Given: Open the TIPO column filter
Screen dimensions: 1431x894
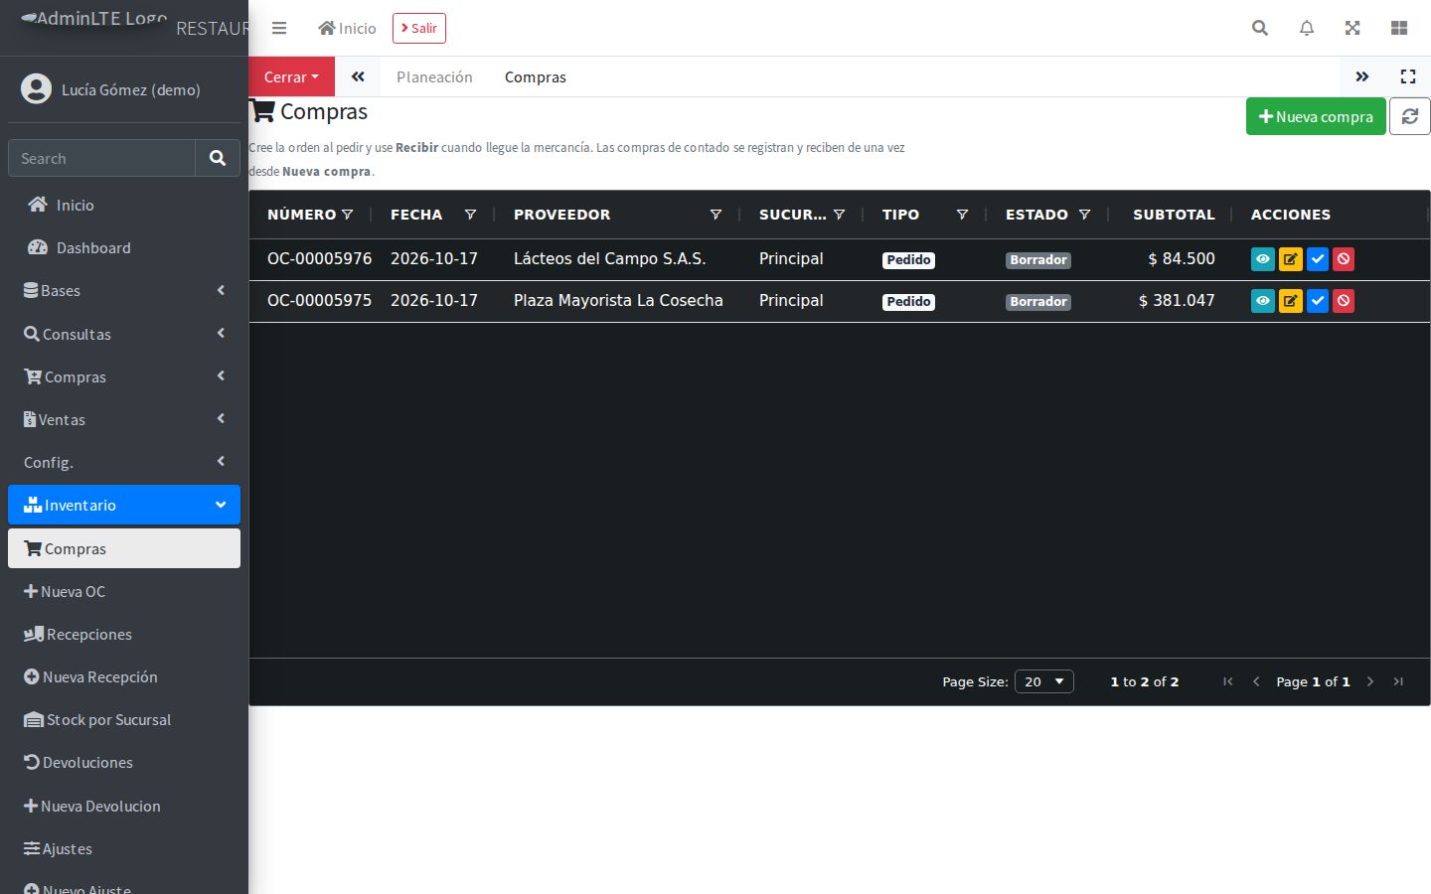Looking at the screenshot, I should (962, 215).
